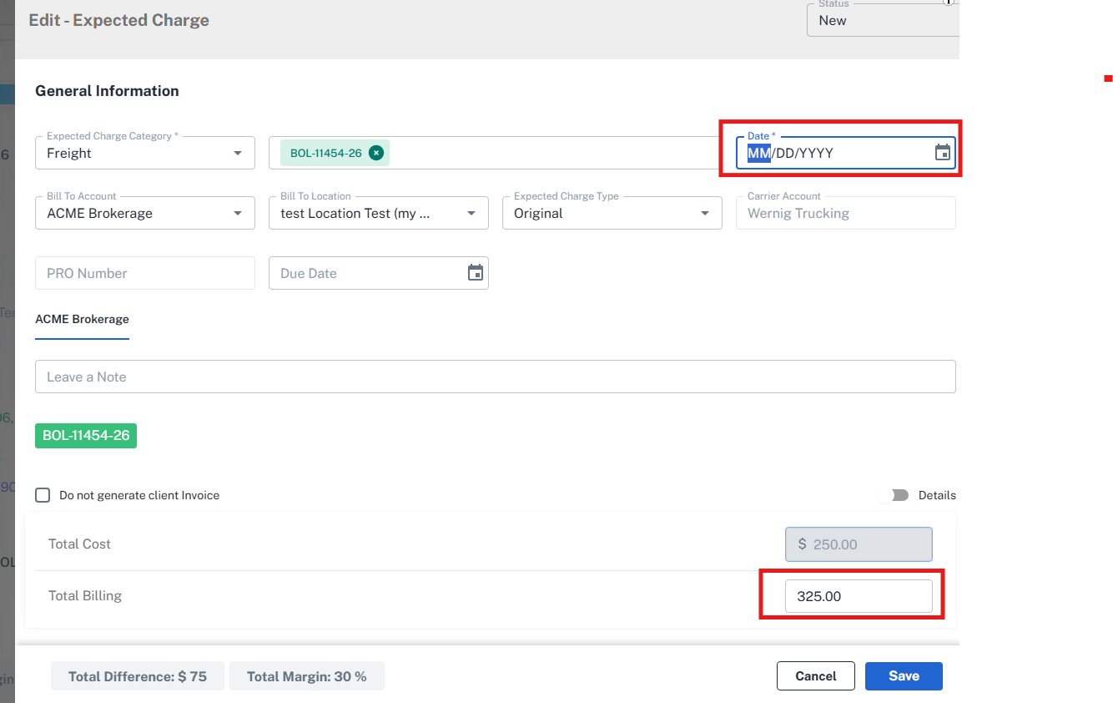Open the Date field calendar picker icon

click(942, 153)
